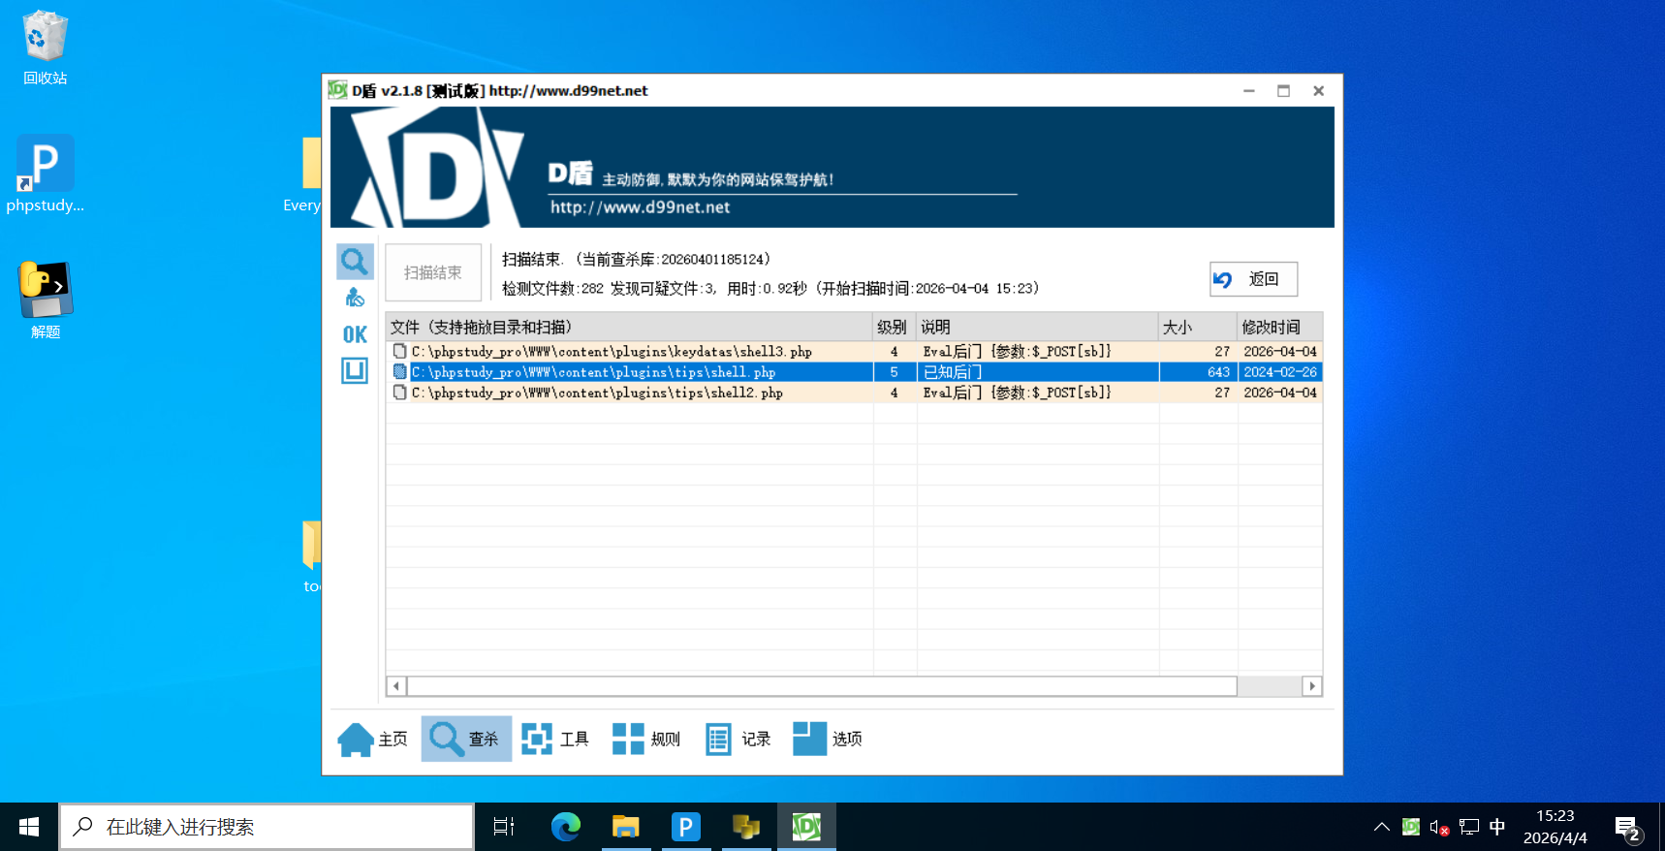Click left arrow of horizontal scrollbar
The width and height of the screenshot is (1665, 851).
396,685
